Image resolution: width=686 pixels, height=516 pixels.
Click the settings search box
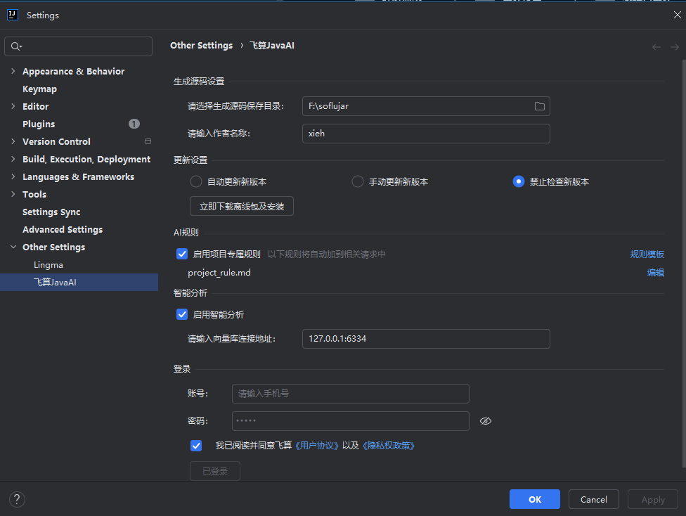click(x=78, y=46)
